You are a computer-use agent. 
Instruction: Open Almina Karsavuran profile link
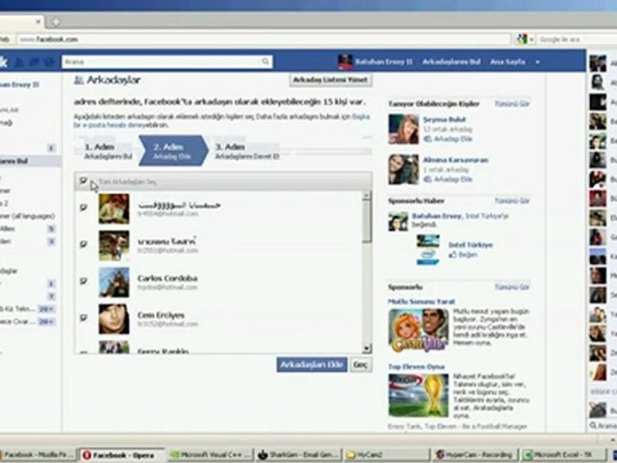pyautogui.click(x=456, y=160)
